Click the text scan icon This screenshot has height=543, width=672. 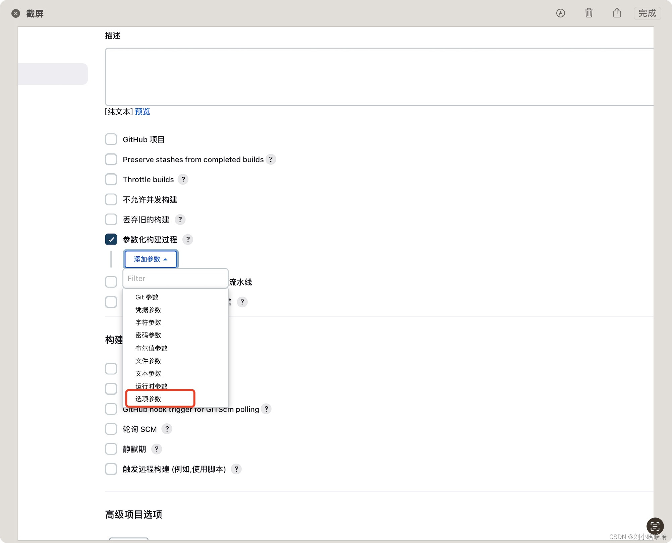coord(655,526)
